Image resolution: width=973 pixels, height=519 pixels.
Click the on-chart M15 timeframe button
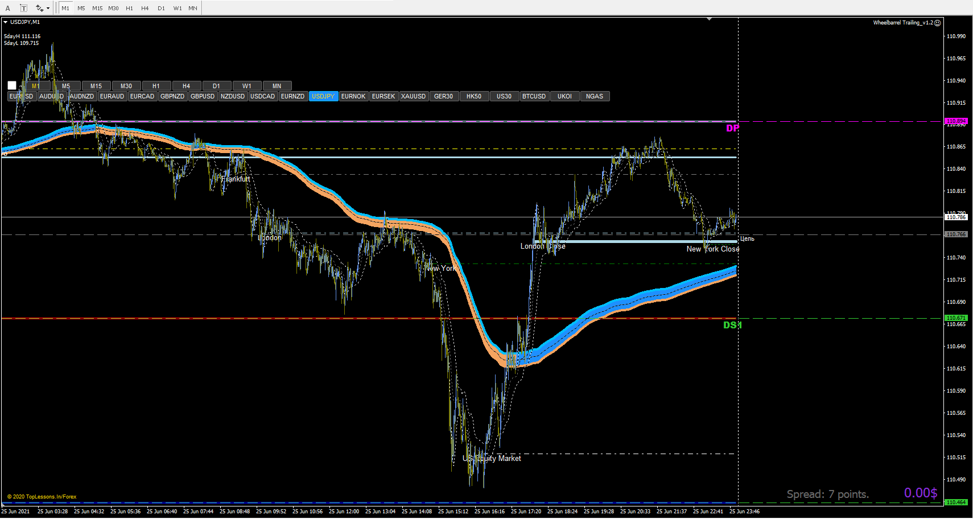(x=96, y=86)
